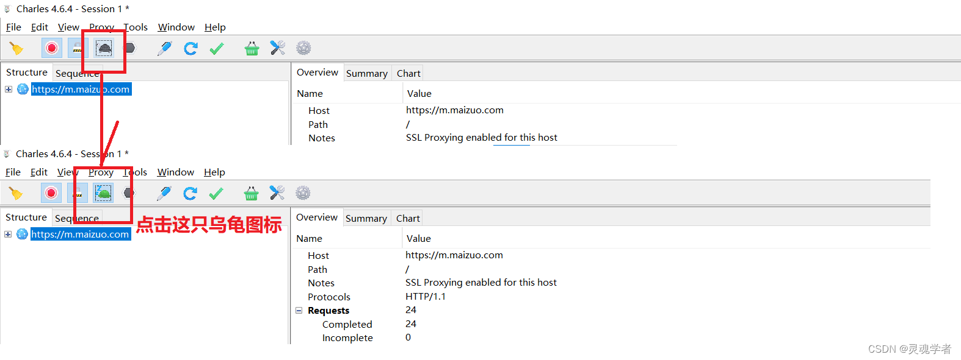Enable throttling via grey turtle icon
Image resolution: width=961 pixels, height=360 pixels.
pyautogui.click(x=104, y=48)
